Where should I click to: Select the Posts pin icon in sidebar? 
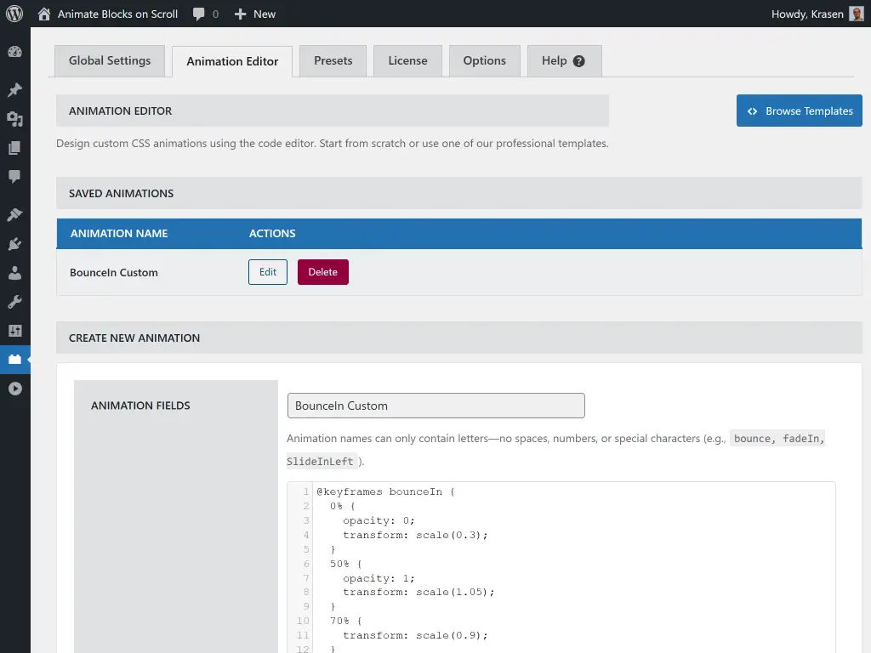click(14, 89)
